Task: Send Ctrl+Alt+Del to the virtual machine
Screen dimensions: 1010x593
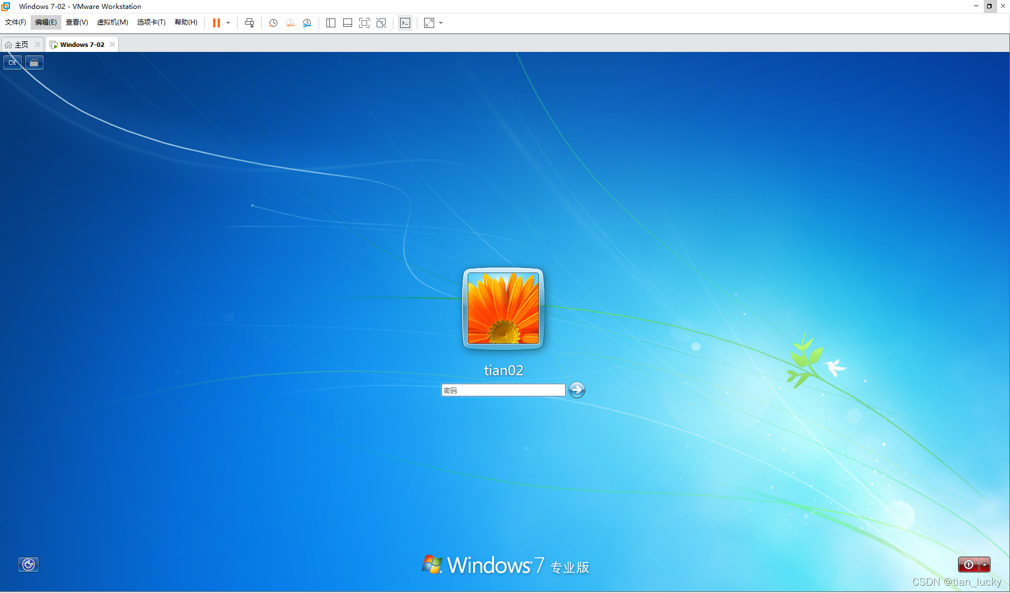Action: 249,23
